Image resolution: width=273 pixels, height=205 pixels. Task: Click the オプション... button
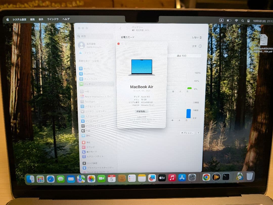[x=187, y=133]
